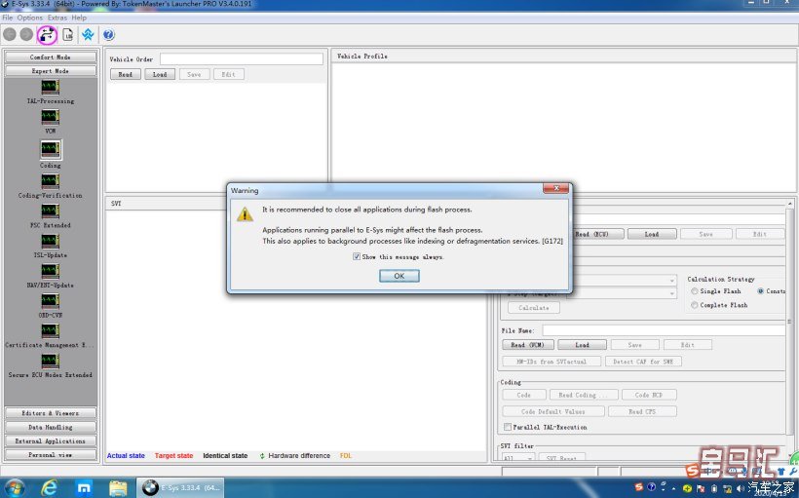Open TSL-Update module icon
799x498 pixels.
click(x=50, y=241)
